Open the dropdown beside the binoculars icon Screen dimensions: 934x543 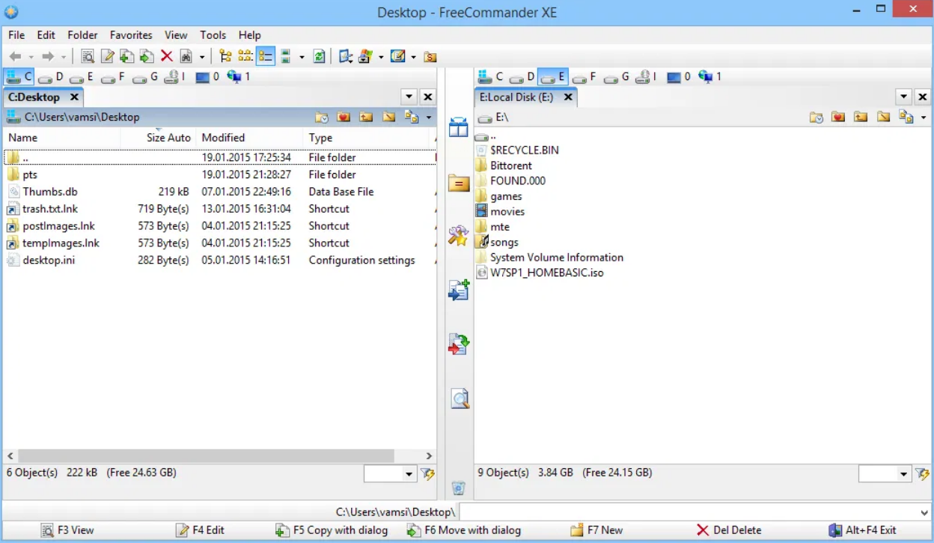coord(202,57)
